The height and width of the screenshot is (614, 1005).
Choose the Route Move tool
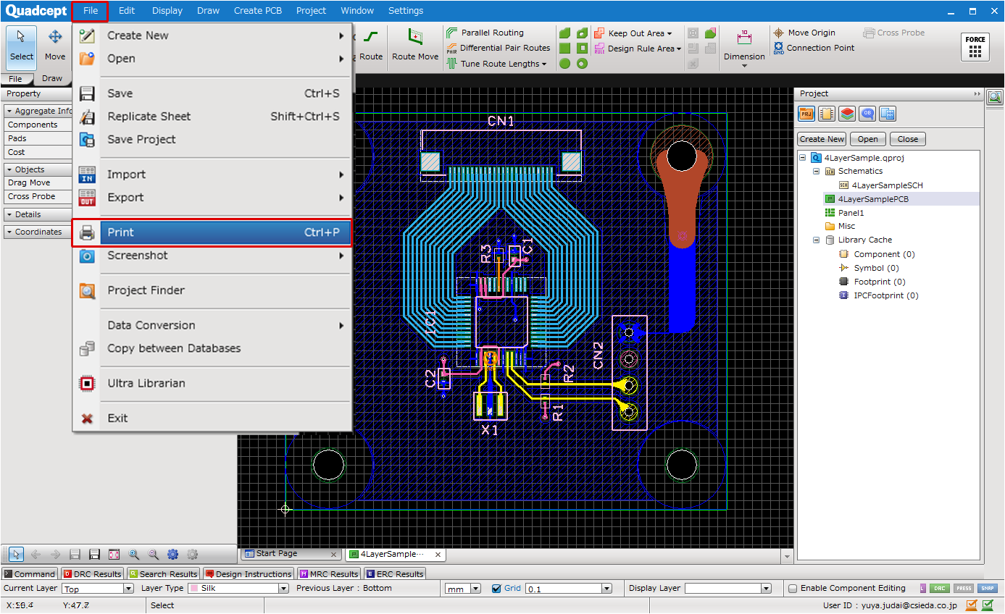pos(415,46)
